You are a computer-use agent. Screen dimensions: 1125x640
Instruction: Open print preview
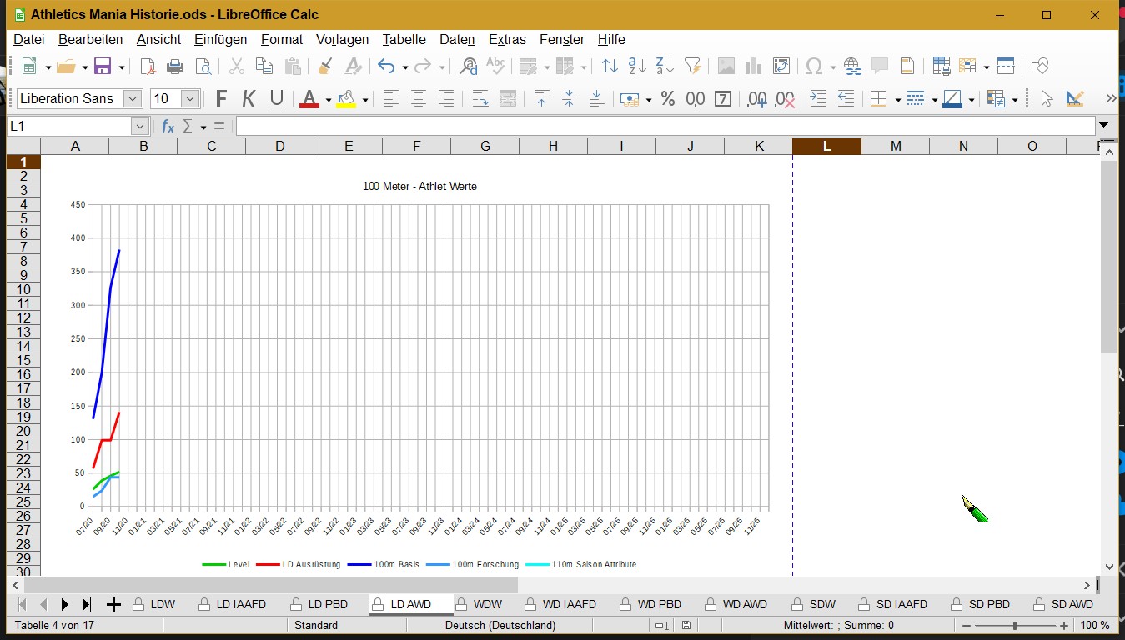(203, 67)
